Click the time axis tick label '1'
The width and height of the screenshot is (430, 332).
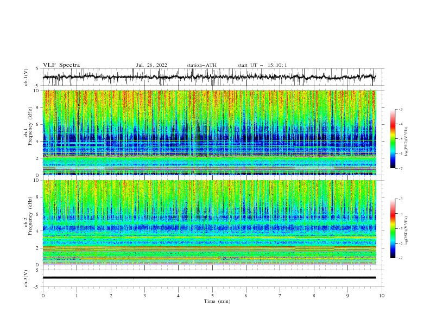[x=77, y=296]
